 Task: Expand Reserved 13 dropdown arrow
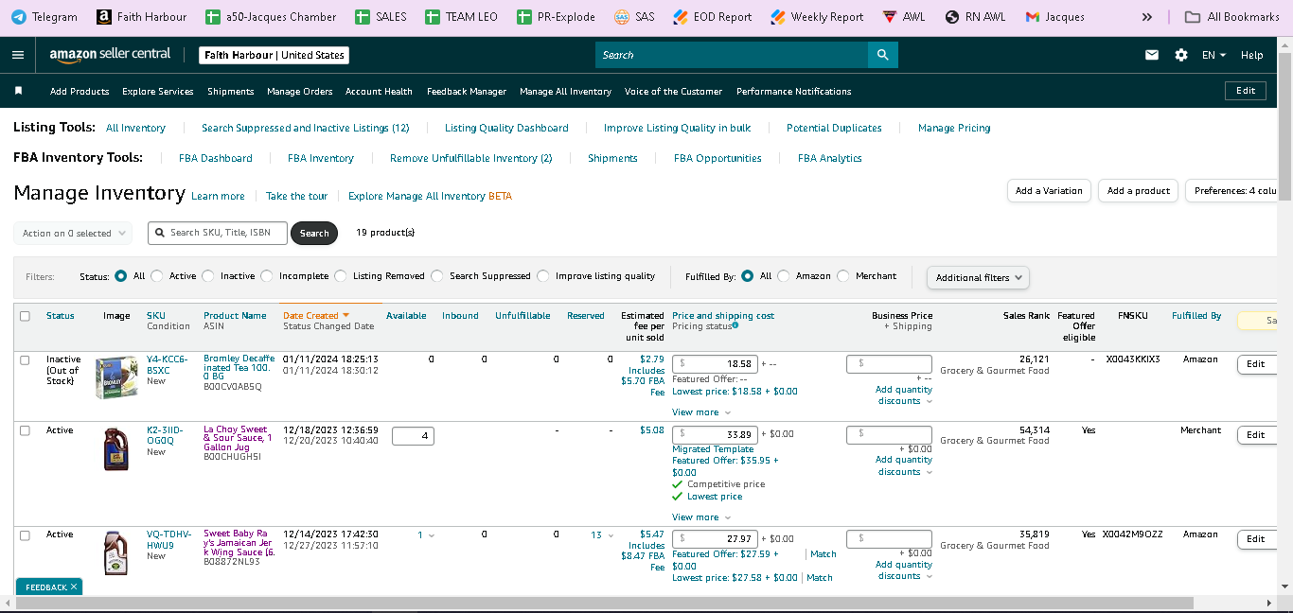[611, 535]
